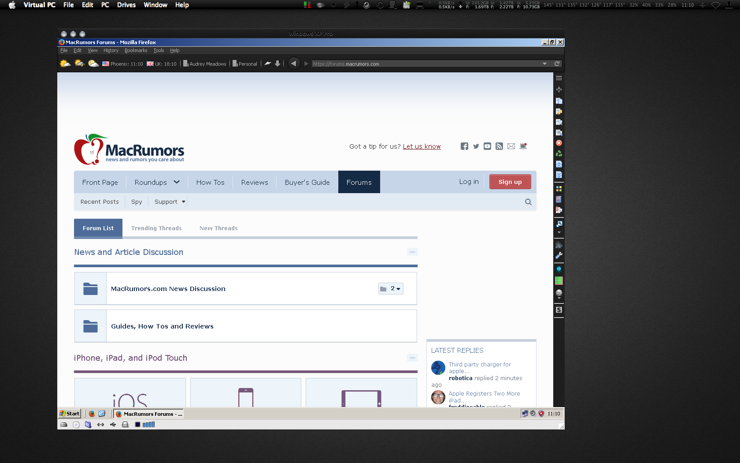Open the Buyer's Guide nav link
Screen dimensions: 740x463
pyautogui.click(x=307, y=182)
